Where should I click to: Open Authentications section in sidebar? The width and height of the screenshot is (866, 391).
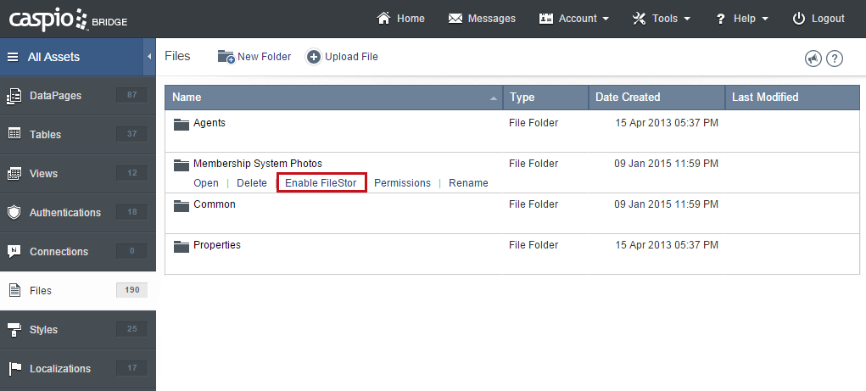[64, 213]
